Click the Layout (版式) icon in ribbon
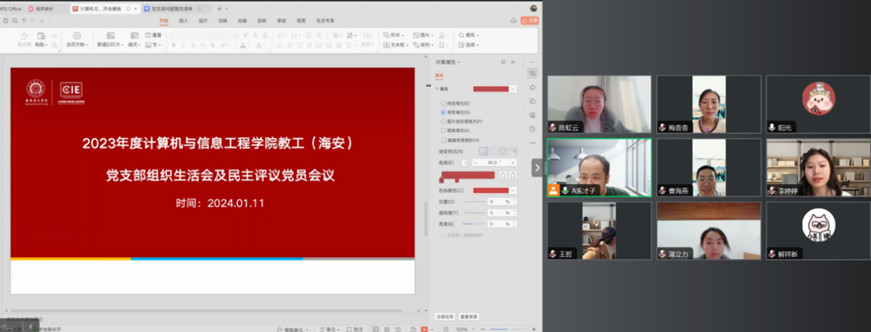Screen dimensions: 871x332 (135, 35)
